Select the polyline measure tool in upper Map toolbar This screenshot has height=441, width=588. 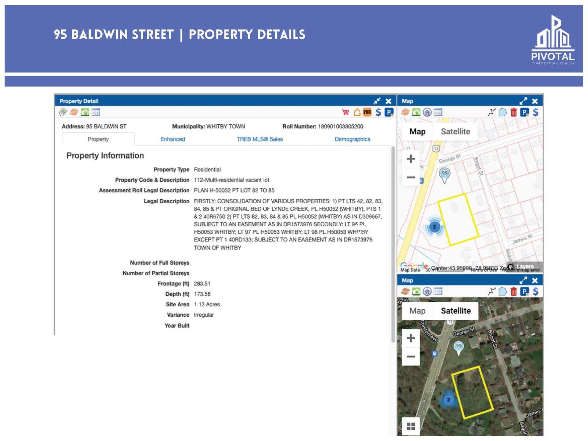point(492,112)
